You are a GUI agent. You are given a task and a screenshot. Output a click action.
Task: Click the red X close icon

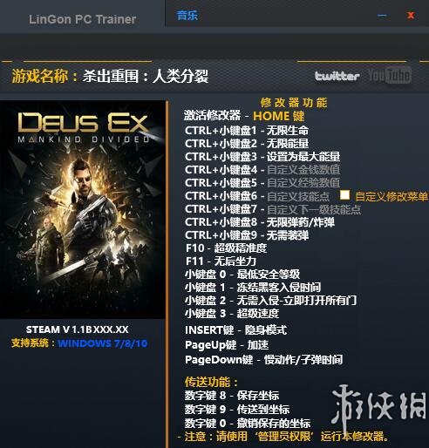[411, 15]
